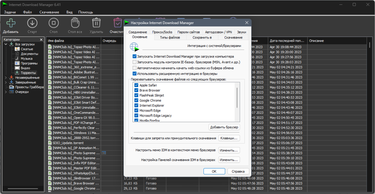
Task: Switch to the Типы файлов tab
Action: (x=170, y=38)
